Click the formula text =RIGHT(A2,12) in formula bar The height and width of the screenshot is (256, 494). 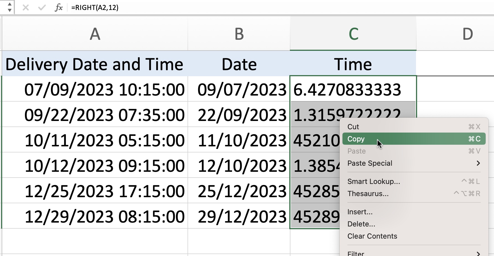95,7
